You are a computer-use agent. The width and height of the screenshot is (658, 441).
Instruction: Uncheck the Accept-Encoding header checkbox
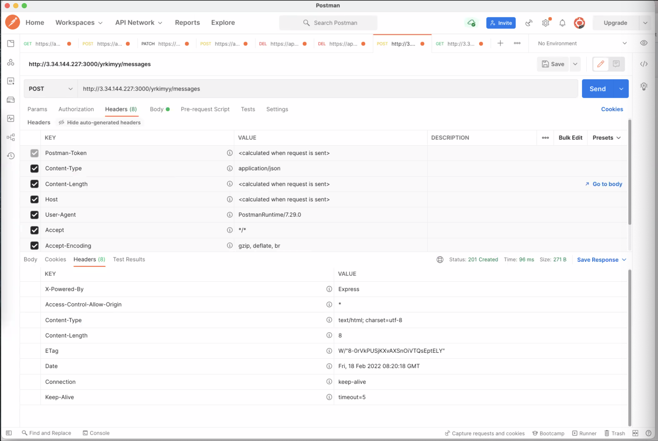point(35,246)
